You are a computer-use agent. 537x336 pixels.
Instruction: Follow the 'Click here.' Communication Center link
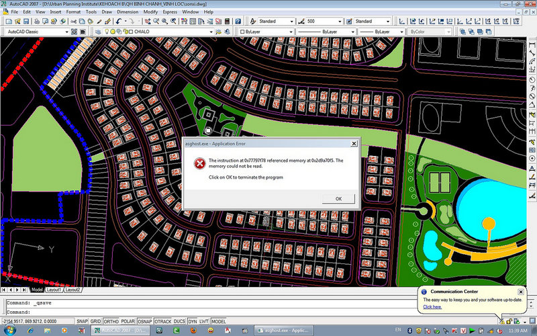pos(432,306)
